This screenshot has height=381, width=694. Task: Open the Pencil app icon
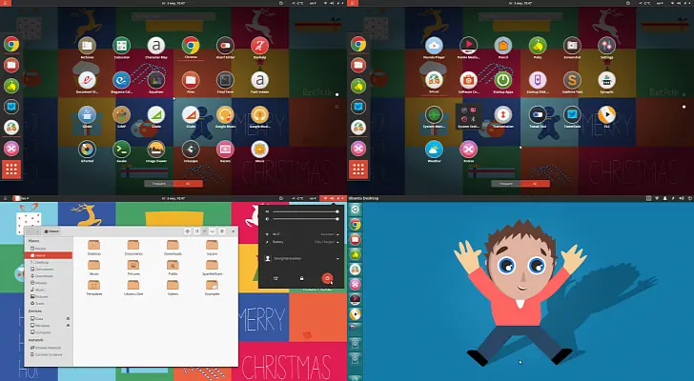[x=502, y=46]
